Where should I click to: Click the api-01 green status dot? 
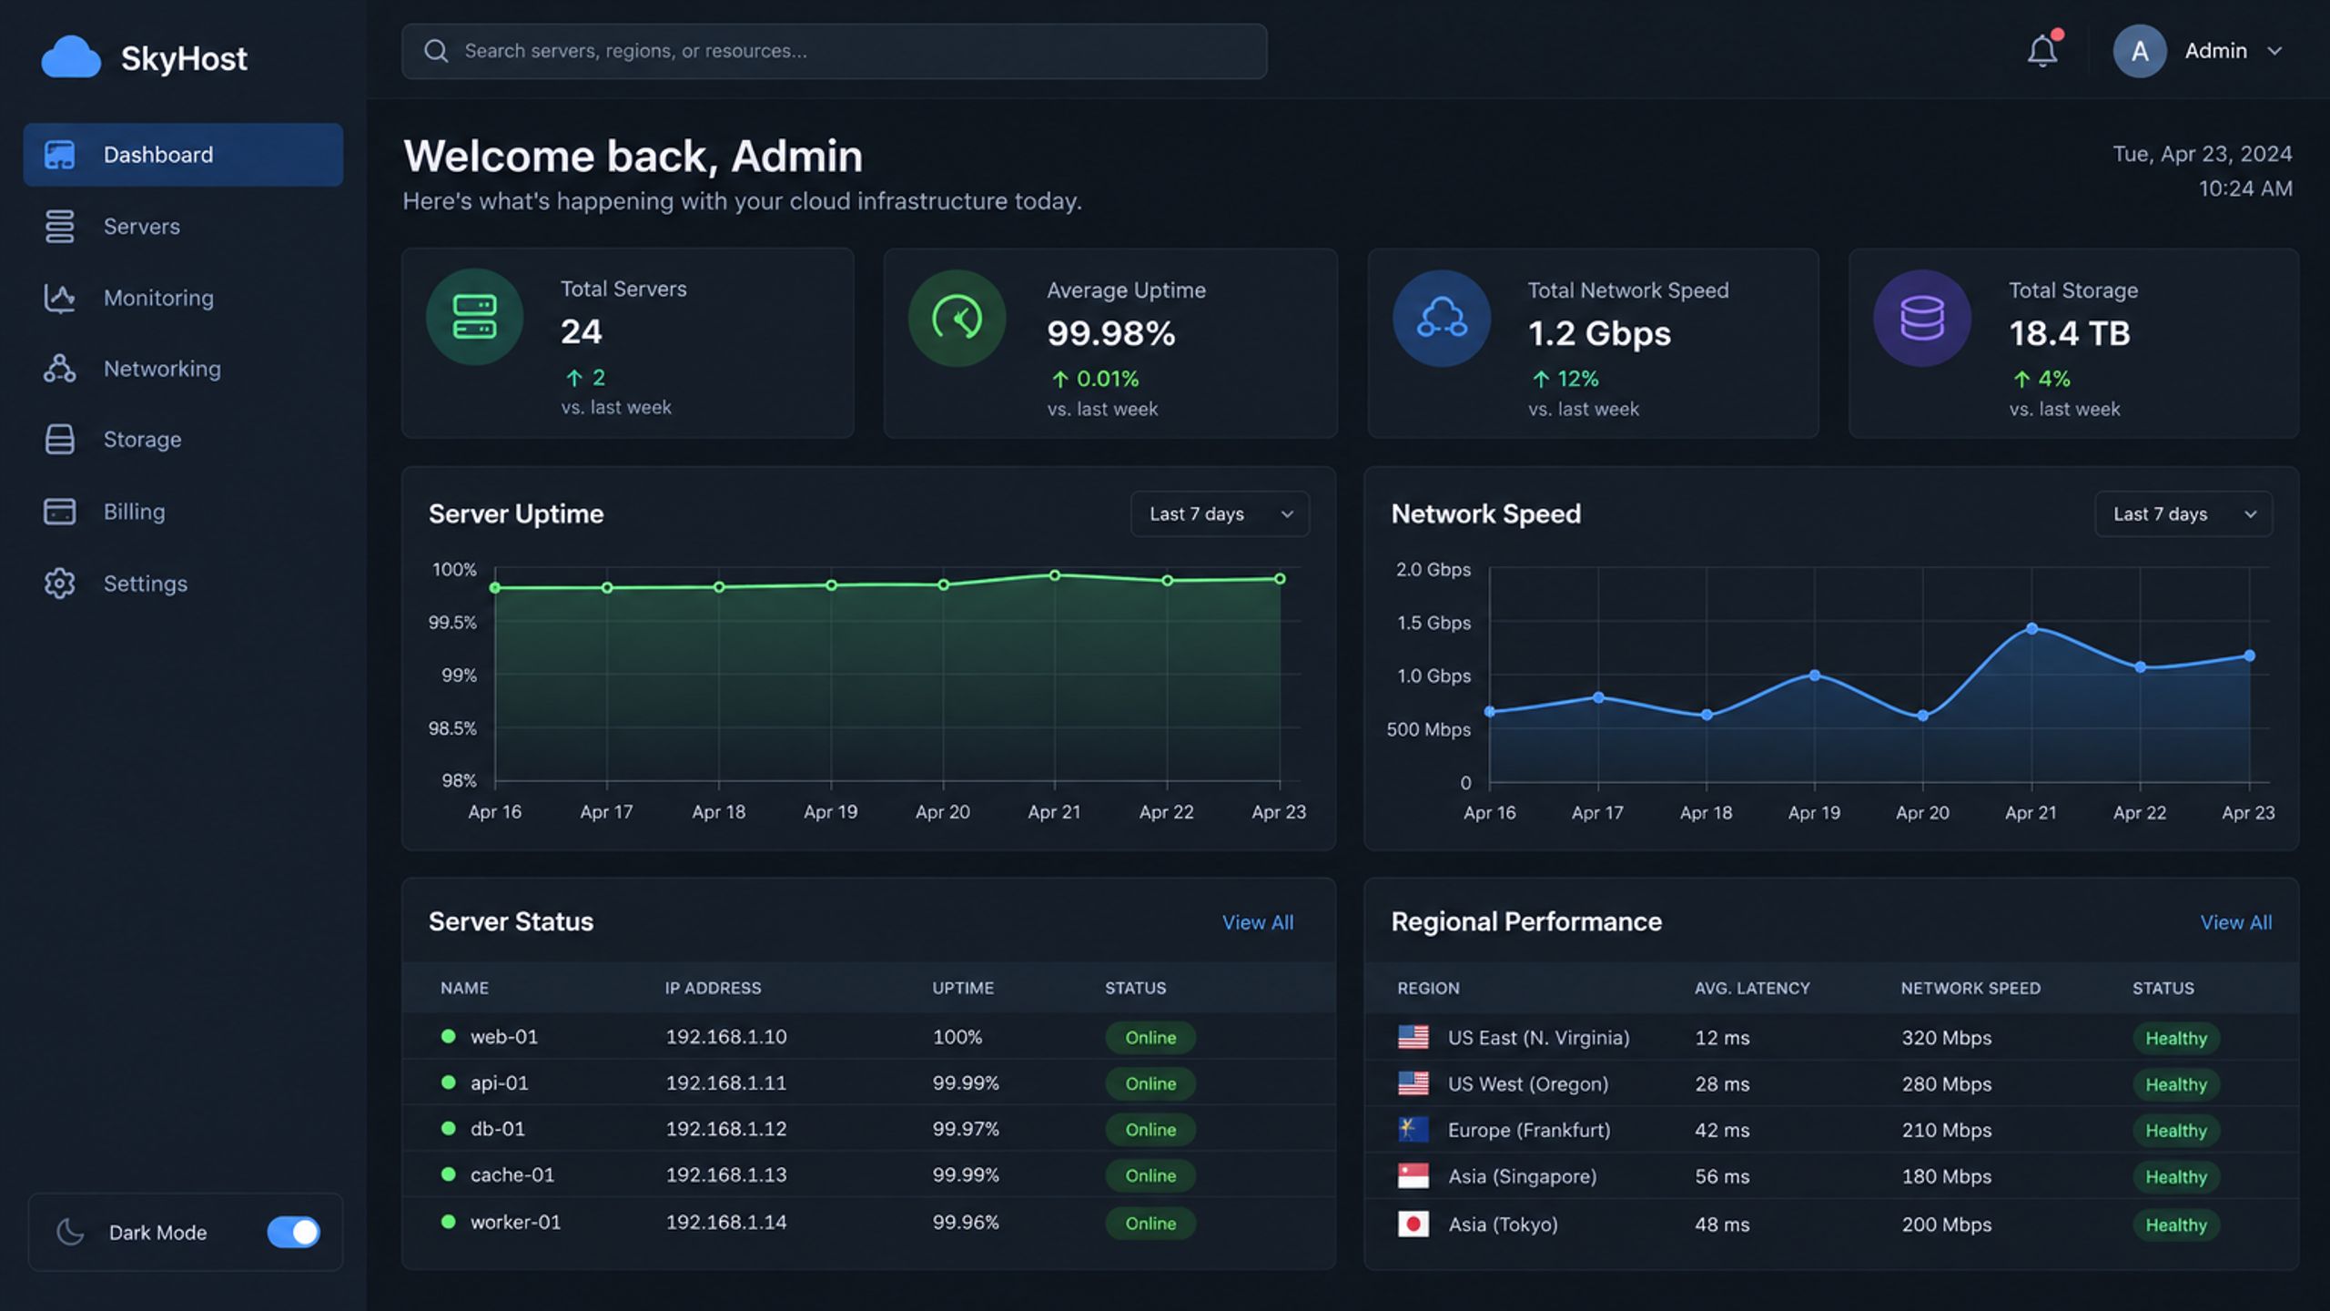(x=448, y=1082)
